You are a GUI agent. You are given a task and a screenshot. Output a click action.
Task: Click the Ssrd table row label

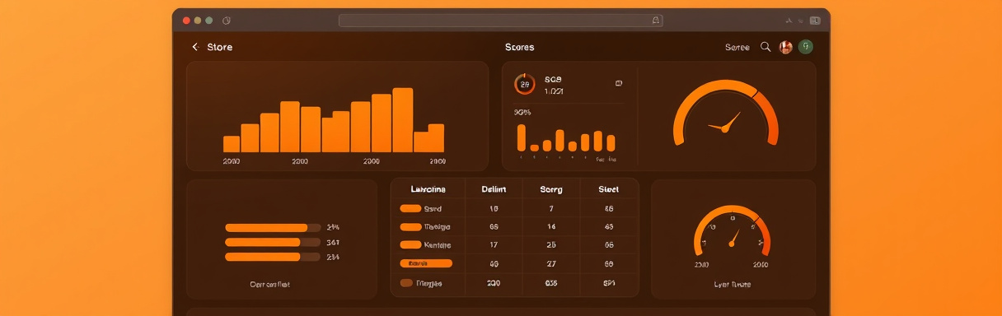pyautogui.click(x=433, y=209)
